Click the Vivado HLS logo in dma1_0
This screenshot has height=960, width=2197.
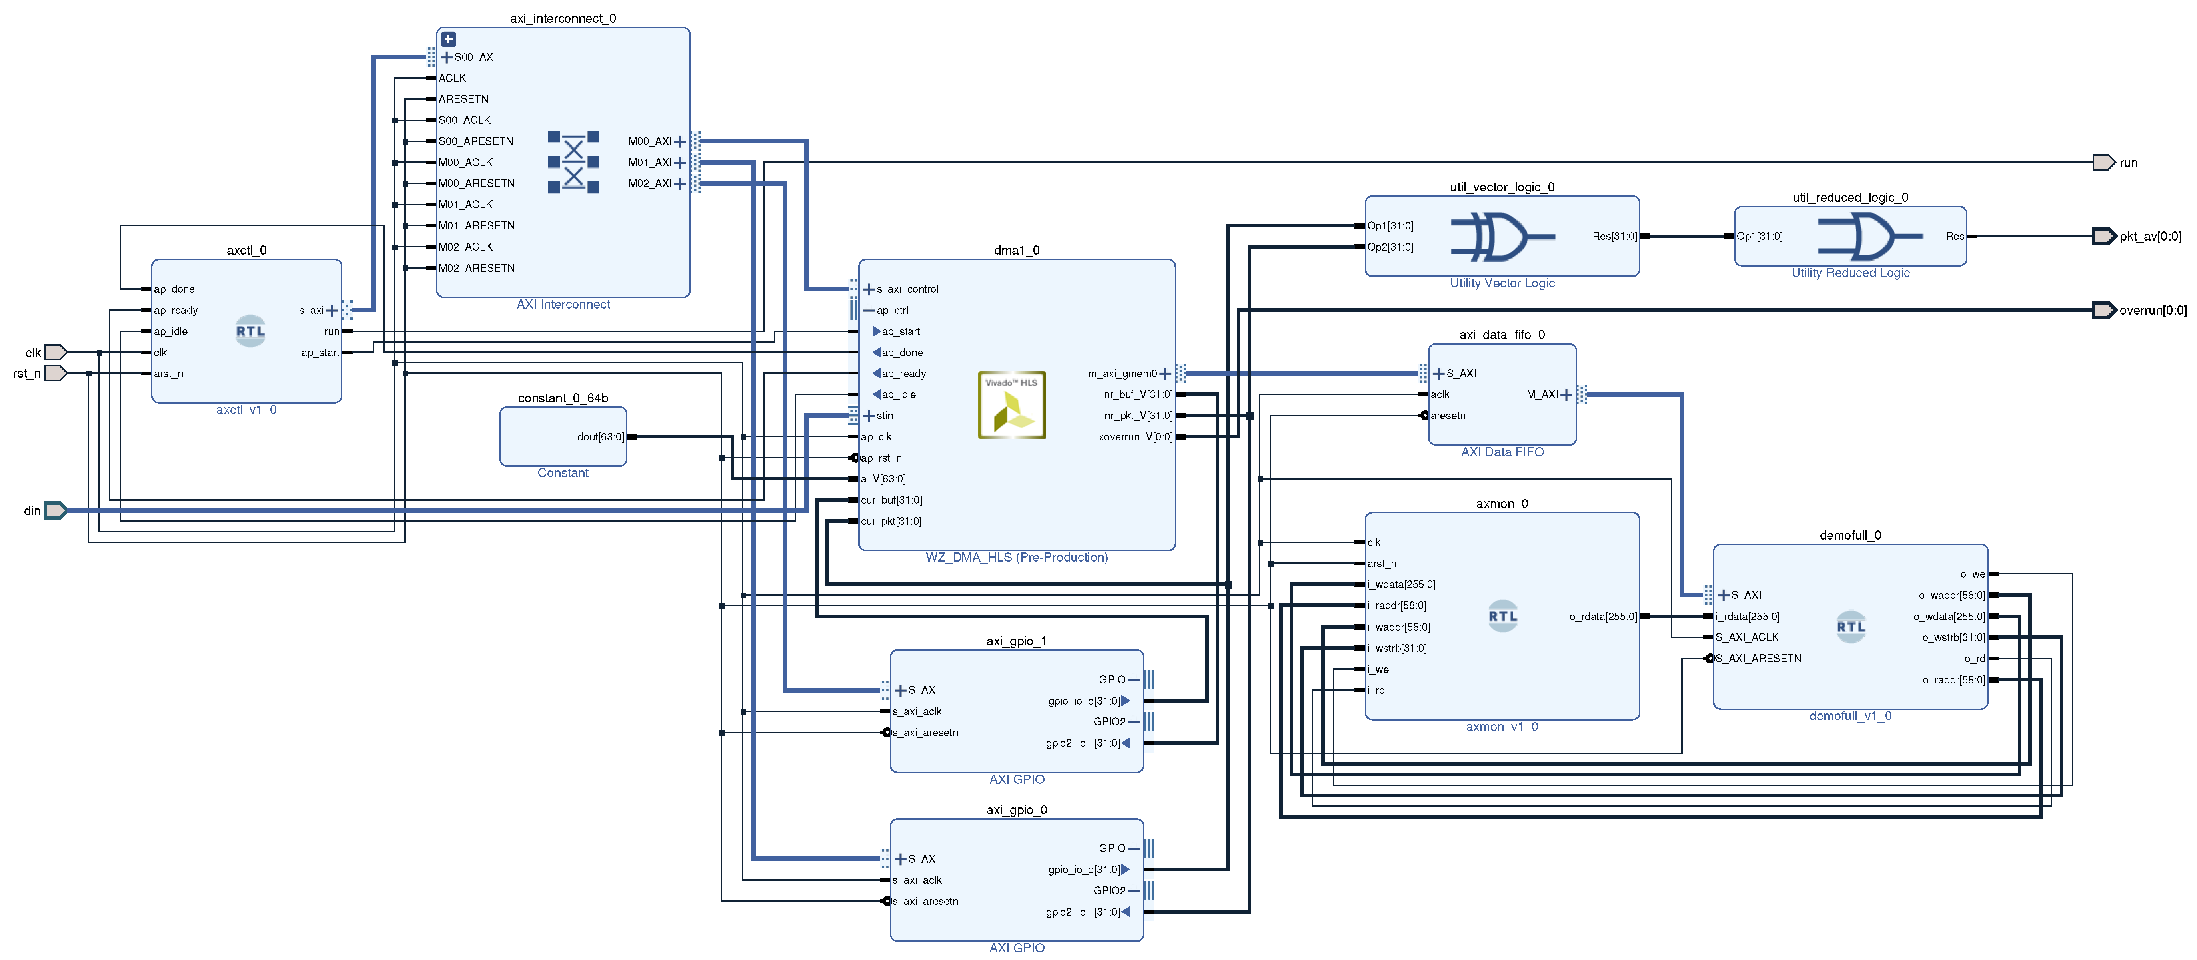pyautogui.click(x=1011, y=405)
